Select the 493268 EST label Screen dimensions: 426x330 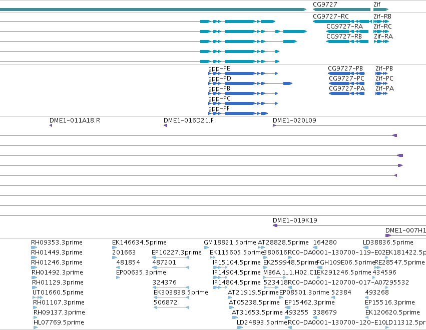(x=377, y=292)
